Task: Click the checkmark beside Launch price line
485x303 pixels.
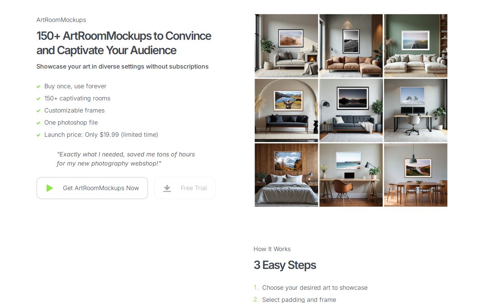Action: point(38,135)
